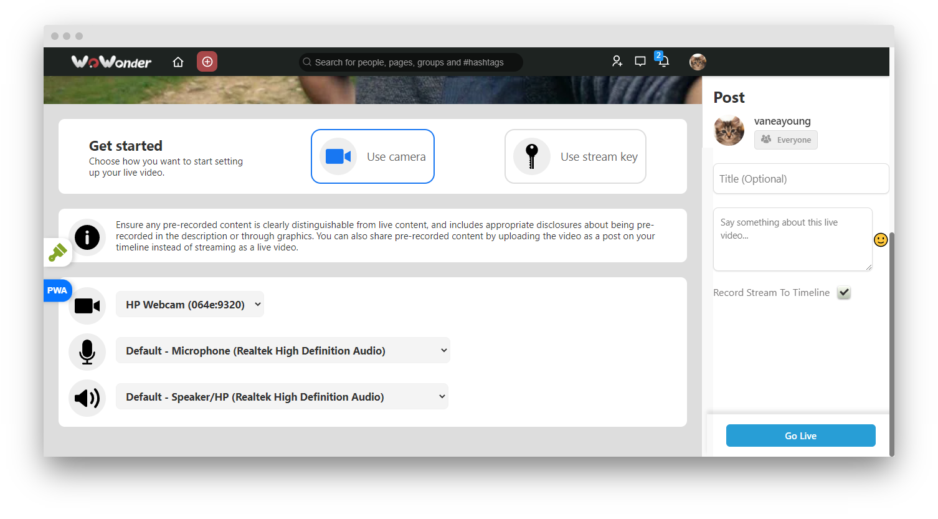
Task: Click the blue PWA badge on the left
Action: (57, 290)
